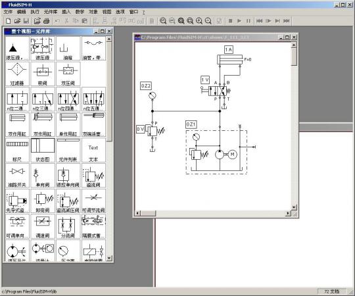Open the 视图 (View) menu
The width and height of the screenshot is (355, 296).
(x=106, y=12)
